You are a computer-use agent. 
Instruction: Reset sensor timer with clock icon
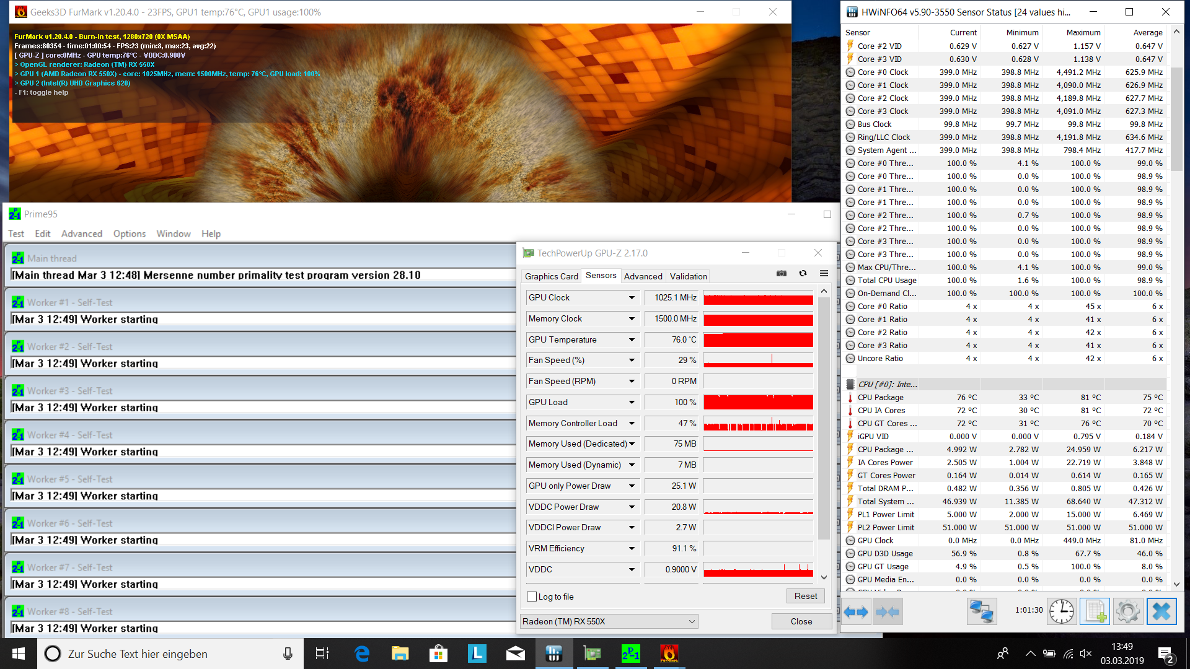1062,612
